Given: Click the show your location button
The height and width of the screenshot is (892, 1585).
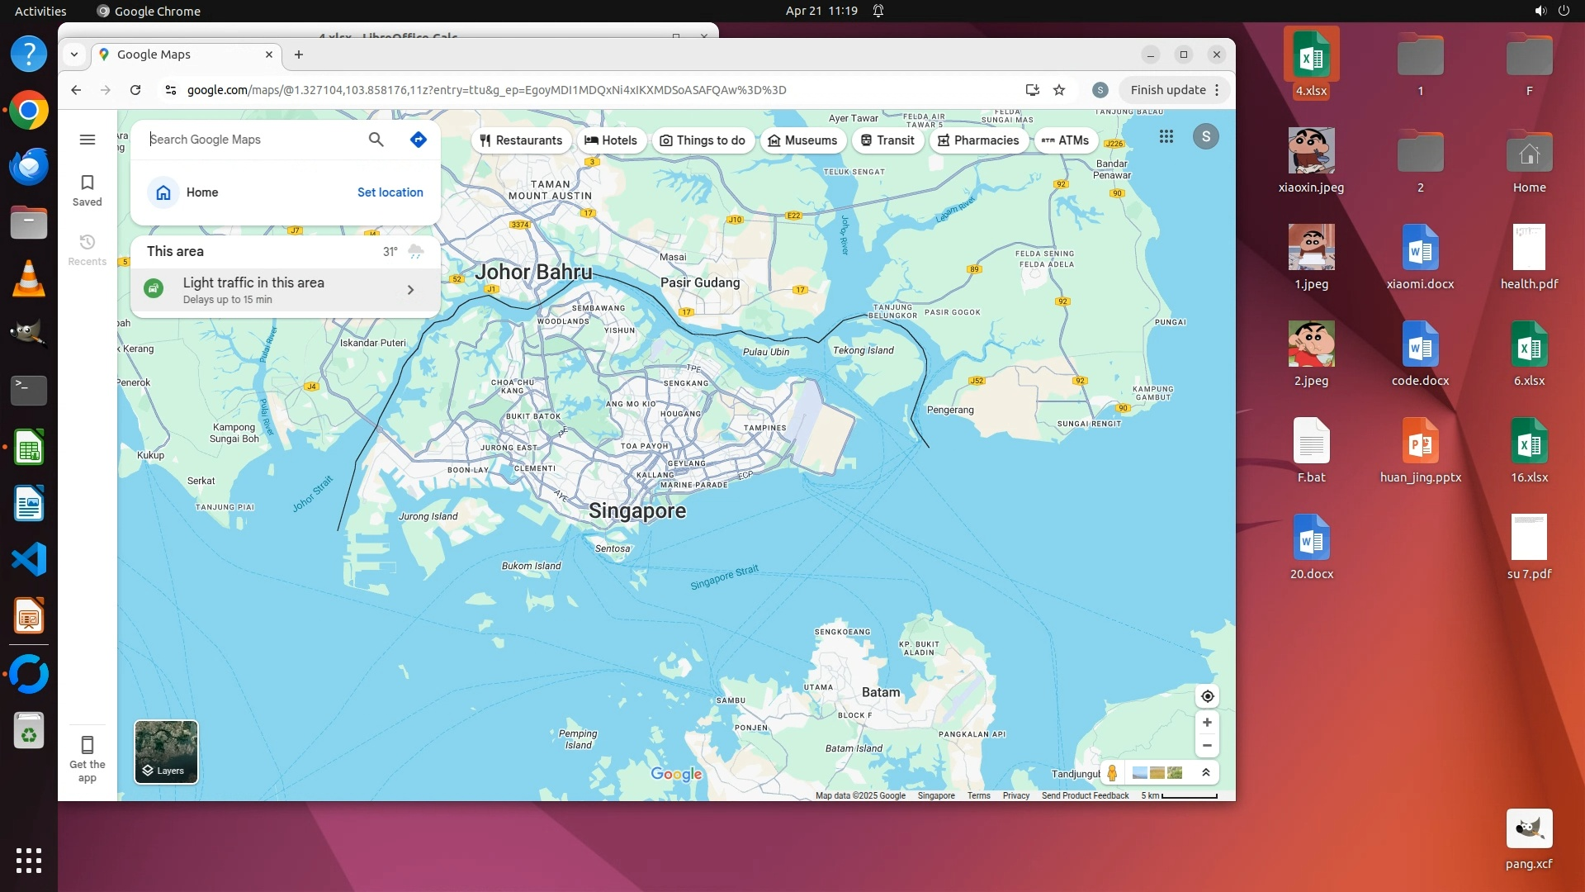Looking at the screenshot, I should 1207,696.
